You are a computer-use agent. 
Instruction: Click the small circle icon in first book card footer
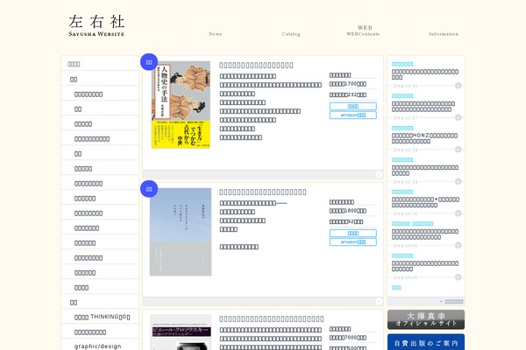click(379, 174)
